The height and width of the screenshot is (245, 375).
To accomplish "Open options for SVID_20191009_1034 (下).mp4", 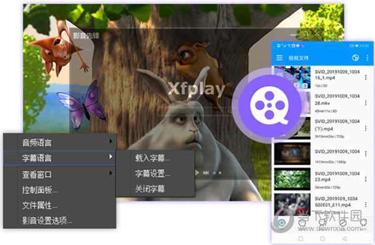I will (x=366, y=128).
